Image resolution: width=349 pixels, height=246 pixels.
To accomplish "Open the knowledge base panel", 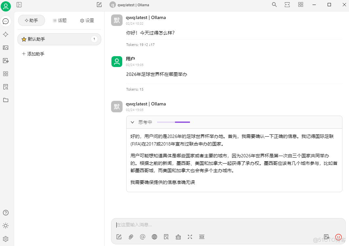I will coord(5,87).
